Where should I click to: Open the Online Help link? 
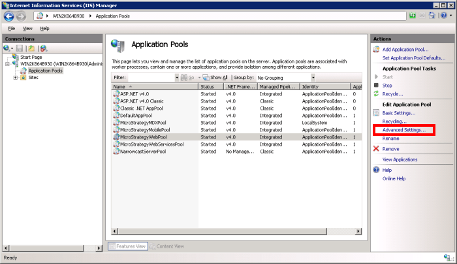(394, 178)
